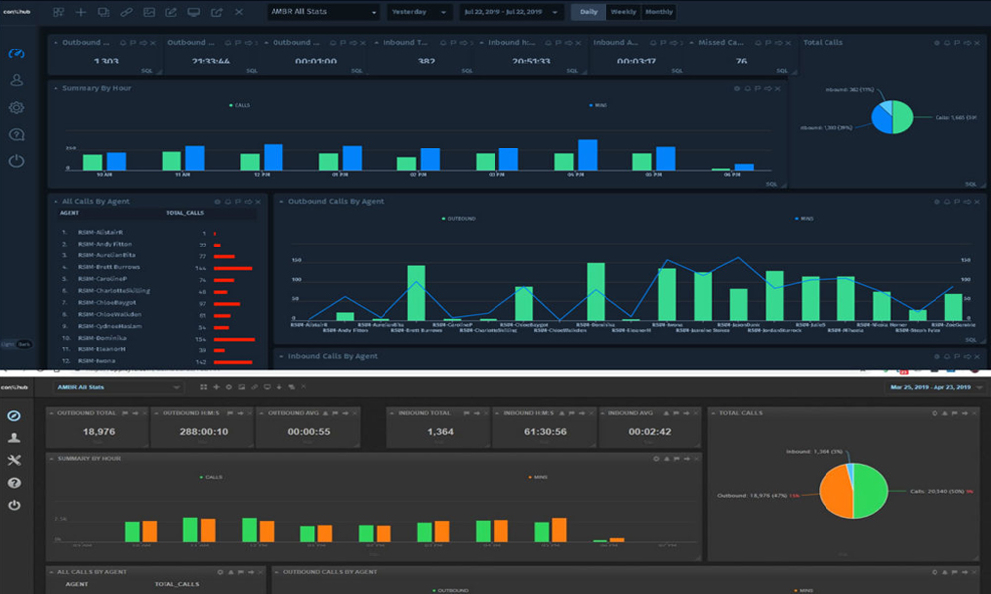Toggle CALLS legend in top Summary By Hour chart

point(240,105)
